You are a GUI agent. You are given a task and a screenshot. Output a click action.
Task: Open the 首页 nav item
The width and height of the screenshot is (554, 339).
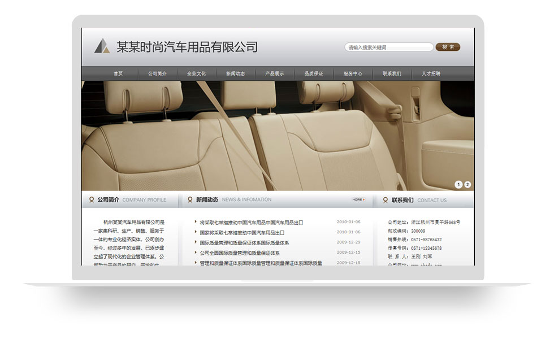point(118,73)
